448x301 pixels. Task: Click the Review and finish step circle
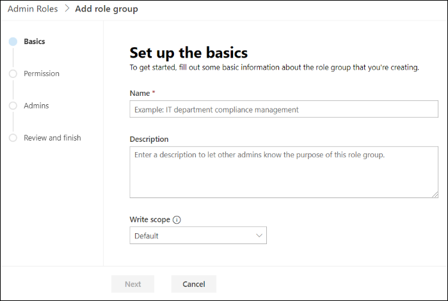coord(13,138)
